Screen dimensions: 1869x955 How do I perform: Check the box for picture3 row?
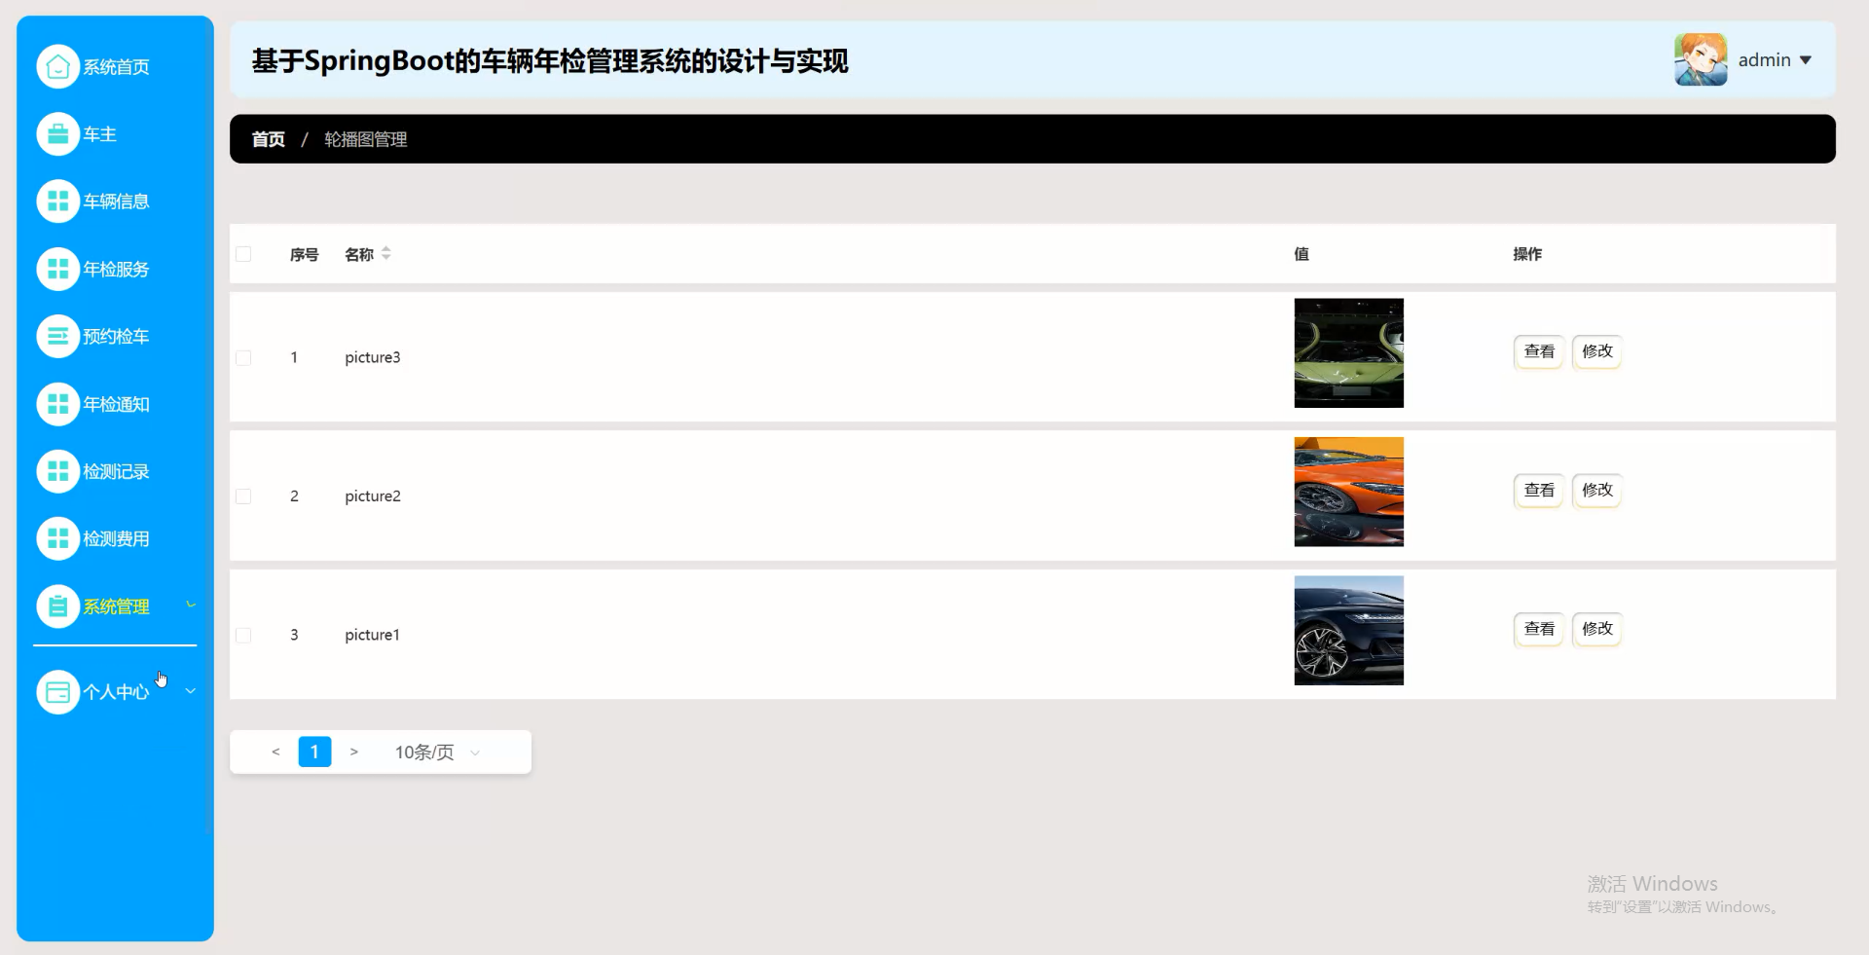(243, 357)
